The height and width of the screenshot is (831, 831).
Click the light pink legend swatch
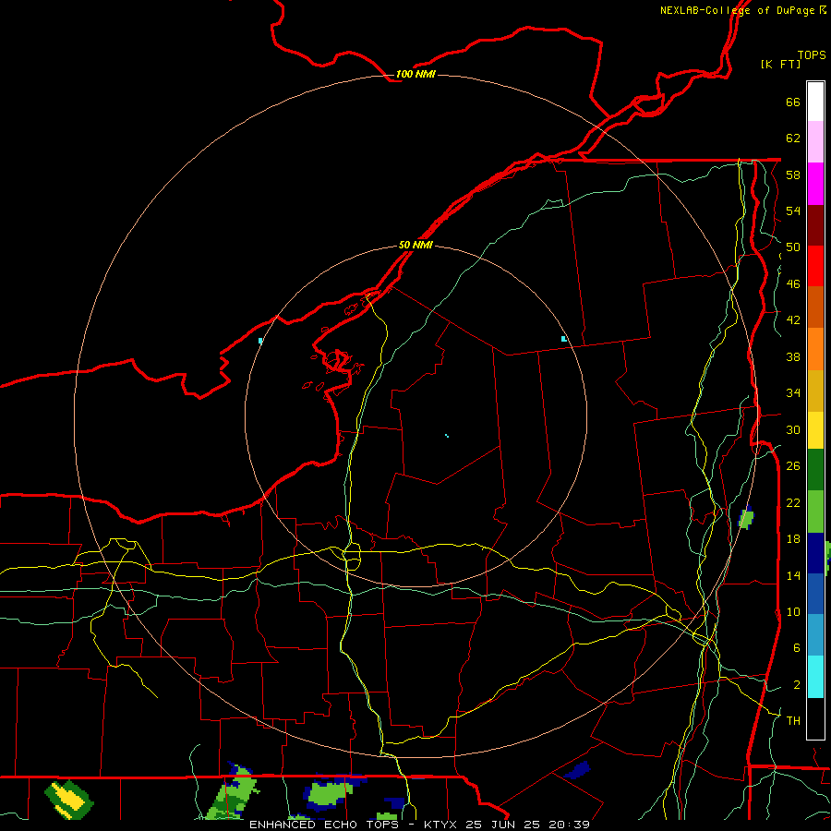pos(815,141)
